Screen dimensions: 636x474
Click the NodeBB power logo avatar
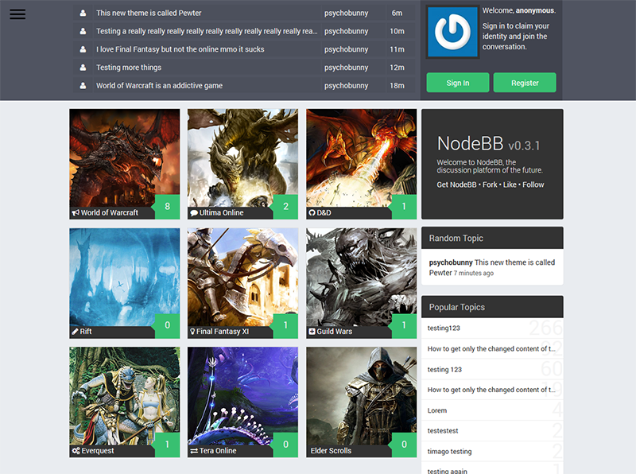[452, 32]
